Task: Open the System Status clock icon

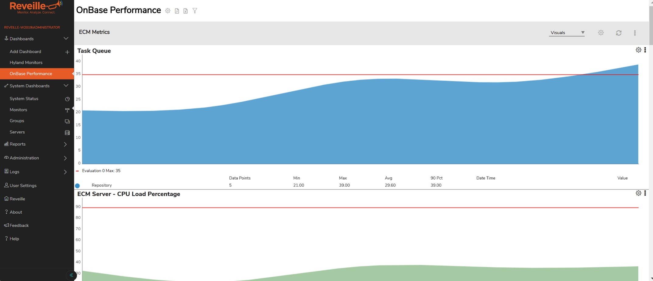Action: pos(67,99)
